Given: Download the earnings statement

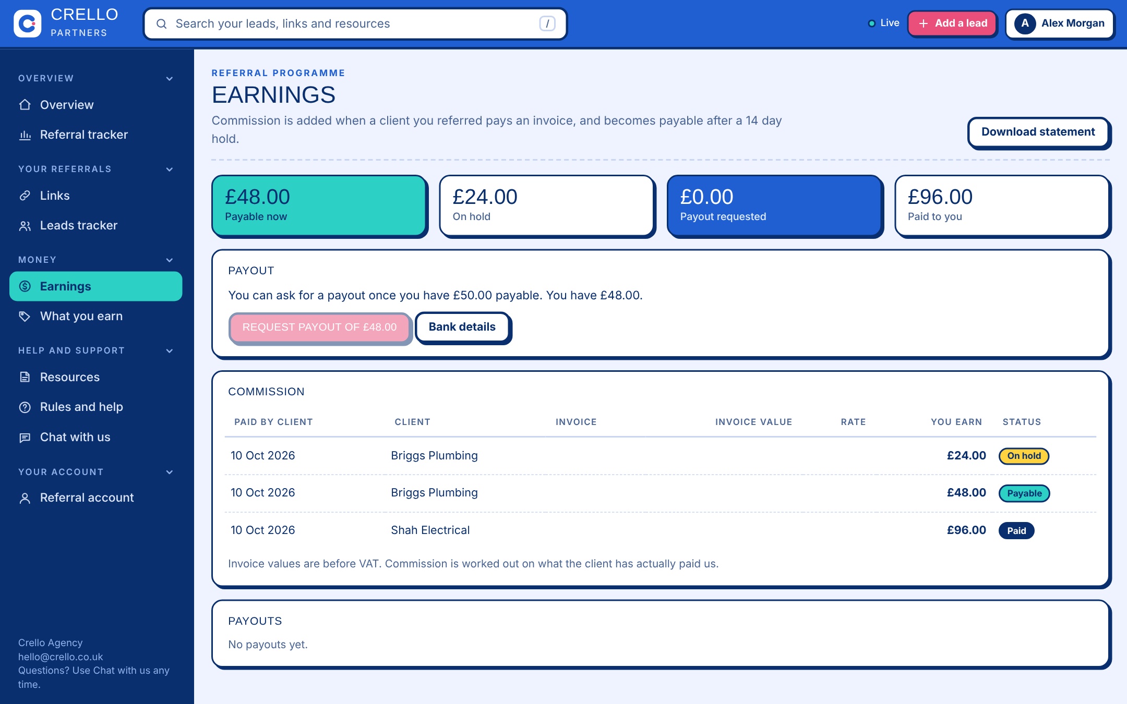Looking at the screenshot, I should coord(1038,132).
